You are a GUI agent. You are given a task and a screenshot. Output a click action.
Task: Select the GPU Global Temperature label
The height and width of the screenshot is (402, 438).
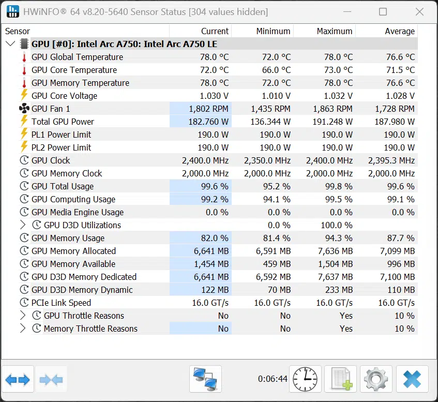77,57
